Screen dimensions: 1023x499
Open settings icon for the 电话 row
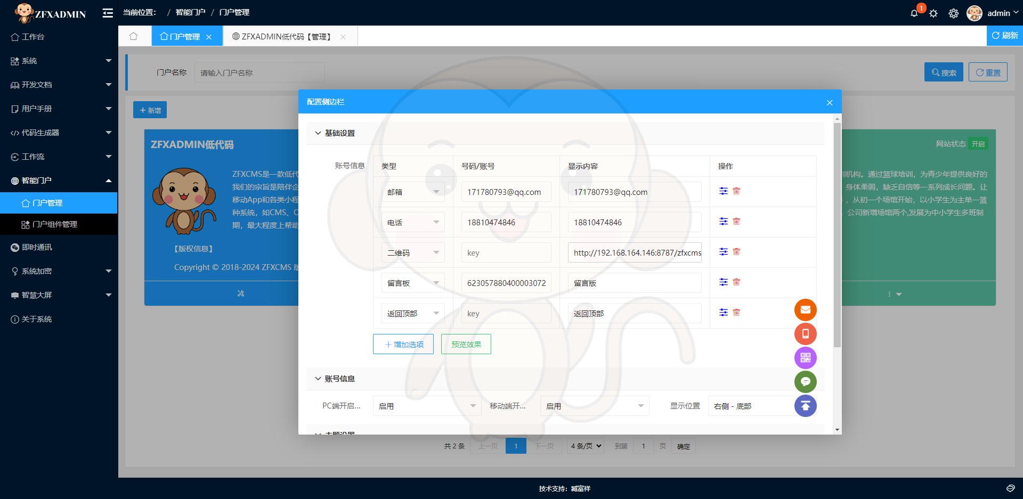pos(724,222)
